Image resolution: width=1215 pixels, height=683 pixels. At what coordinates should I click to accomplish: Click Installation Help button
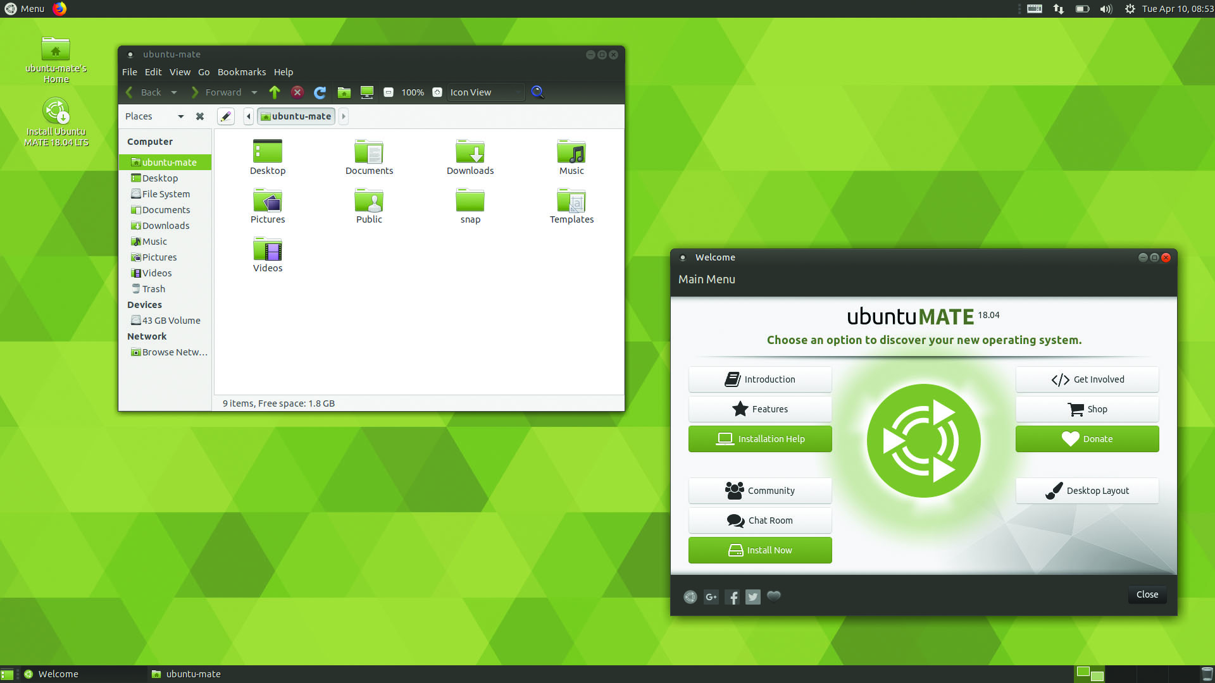tap(760, 439)
